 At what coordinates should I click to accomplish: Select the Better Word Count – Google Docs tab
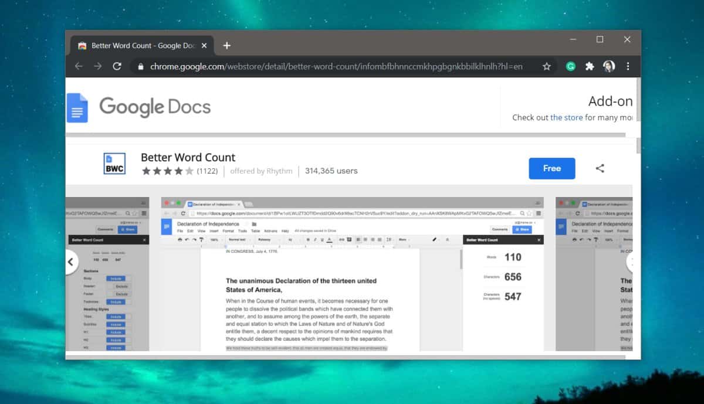[x=141, y=45]
